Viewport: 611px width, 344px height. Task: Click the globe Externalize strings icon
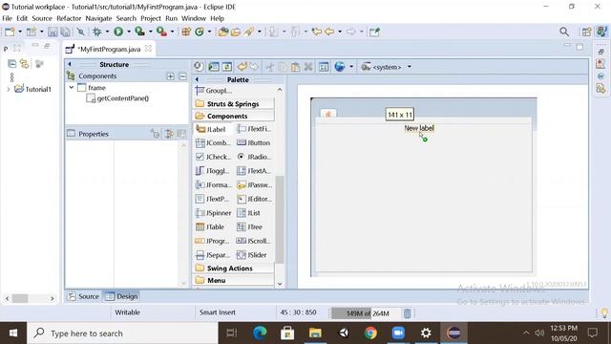[x=340, y=67]
